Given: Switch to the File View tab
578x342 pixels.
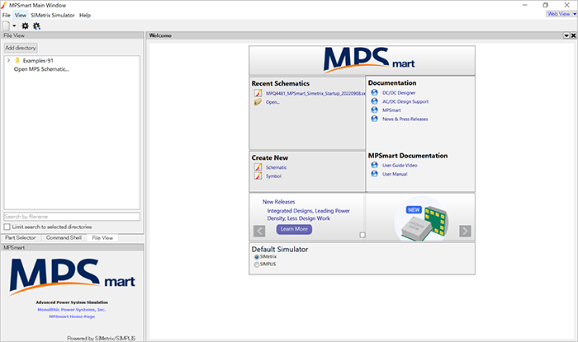Looking at the screenshot, I should tap(102, 238).
